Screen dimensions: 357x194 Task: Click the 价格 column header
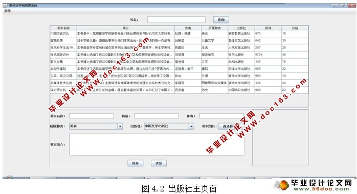pos(295,28)
